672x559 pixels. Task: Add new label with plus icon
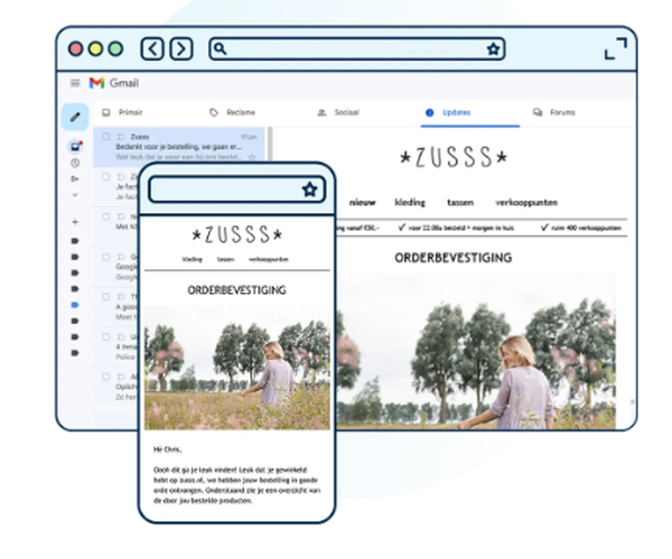[x=75, y=222]
